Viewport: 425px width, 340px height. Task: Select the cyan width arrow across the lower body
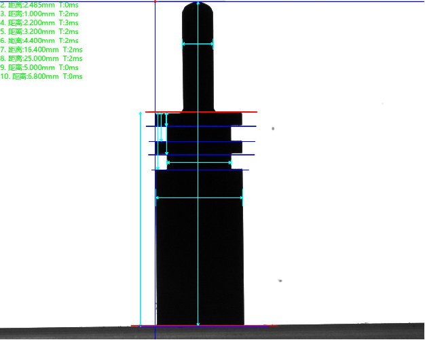pyautogui.click(x=200, y=198)
